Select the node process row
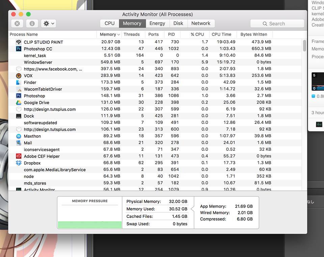 pyautogui.click(x=155, y=176)
